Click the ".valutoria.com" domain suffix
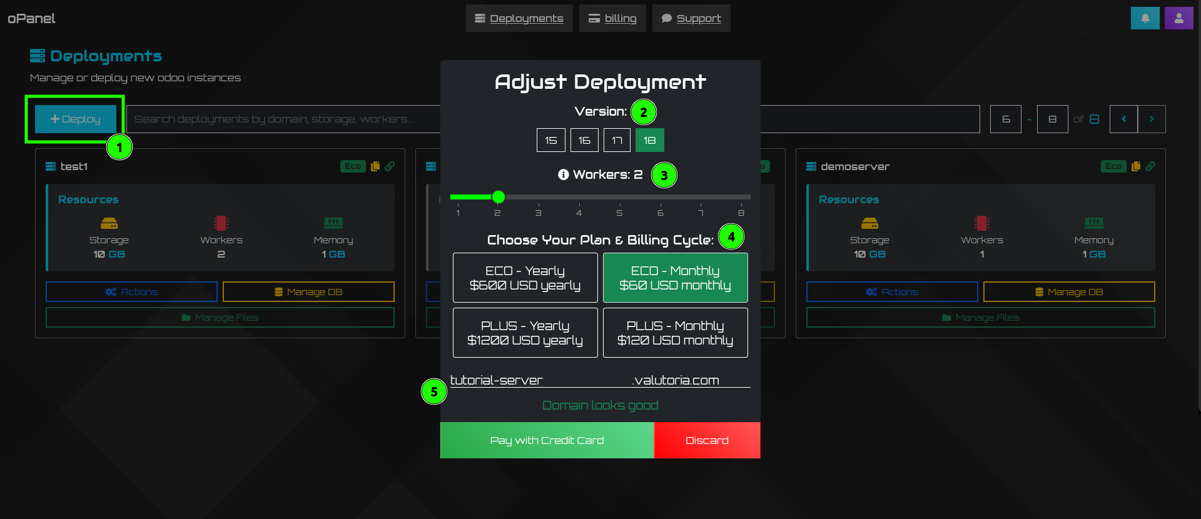This screenshot has width=1201, height=519. click(676, 380)
